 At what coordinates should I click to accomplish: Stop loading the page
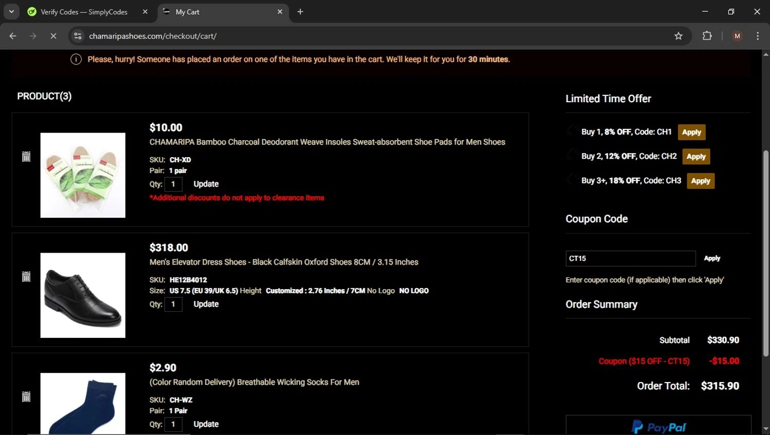[x=53, y=36]
